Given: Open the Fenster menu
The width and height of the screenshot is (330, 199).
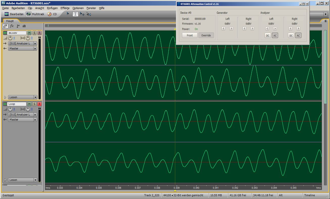Looking at the screenshot, I should point(91,8).
